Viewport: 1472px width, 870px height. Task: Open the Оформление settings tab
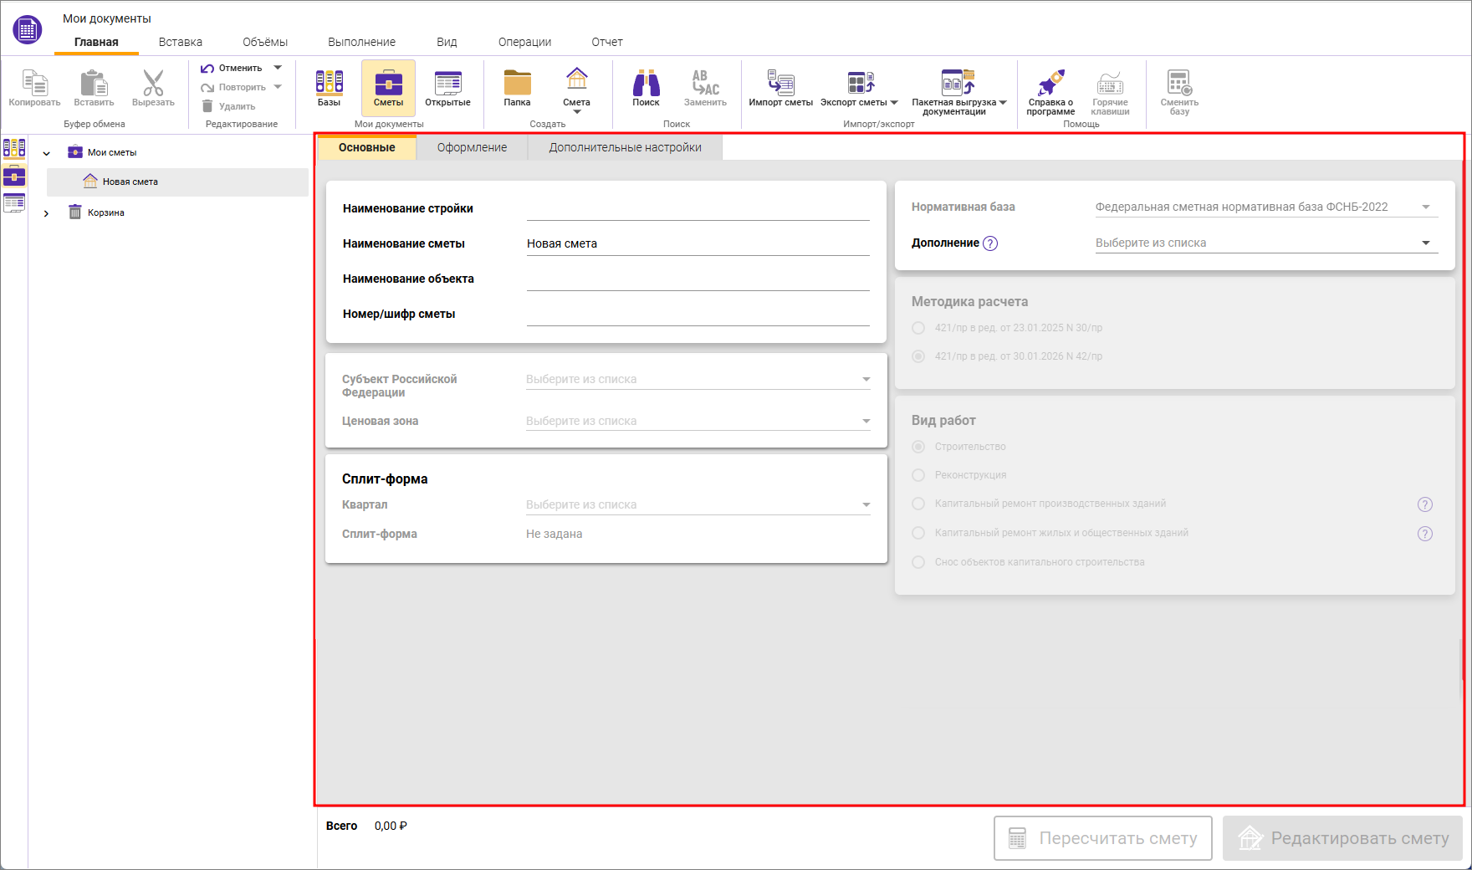pos(472,147)
